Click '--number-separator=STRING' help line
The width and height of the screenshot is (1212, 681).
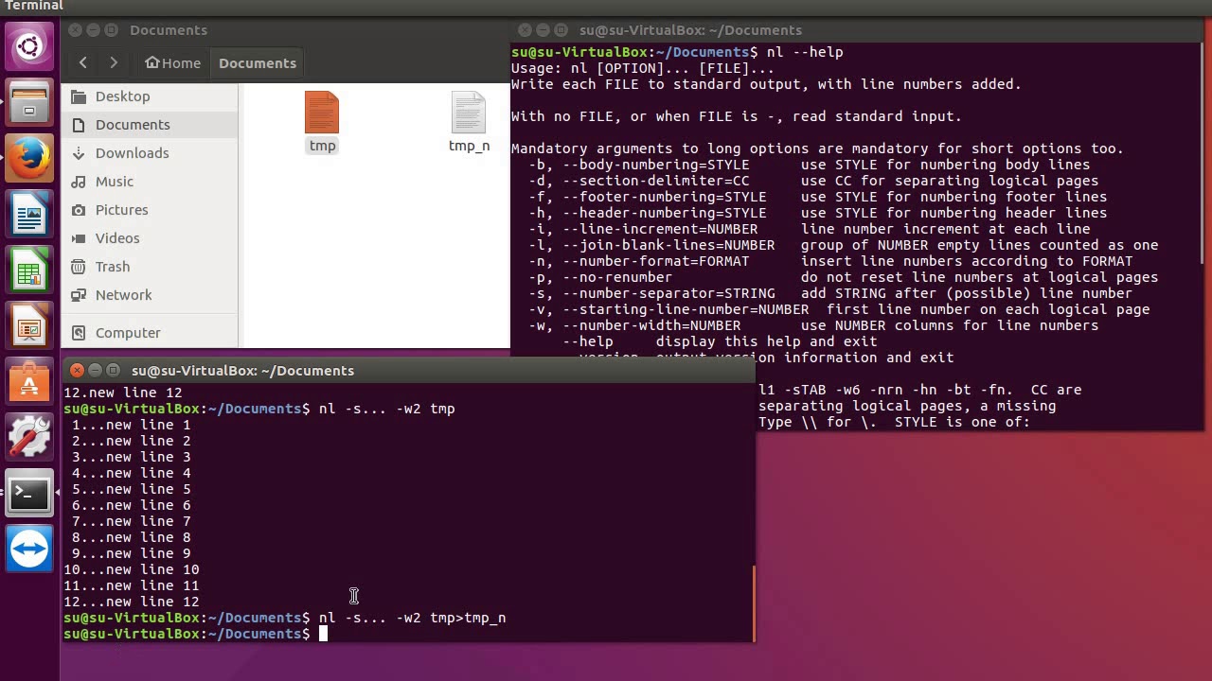pos(829,293)
